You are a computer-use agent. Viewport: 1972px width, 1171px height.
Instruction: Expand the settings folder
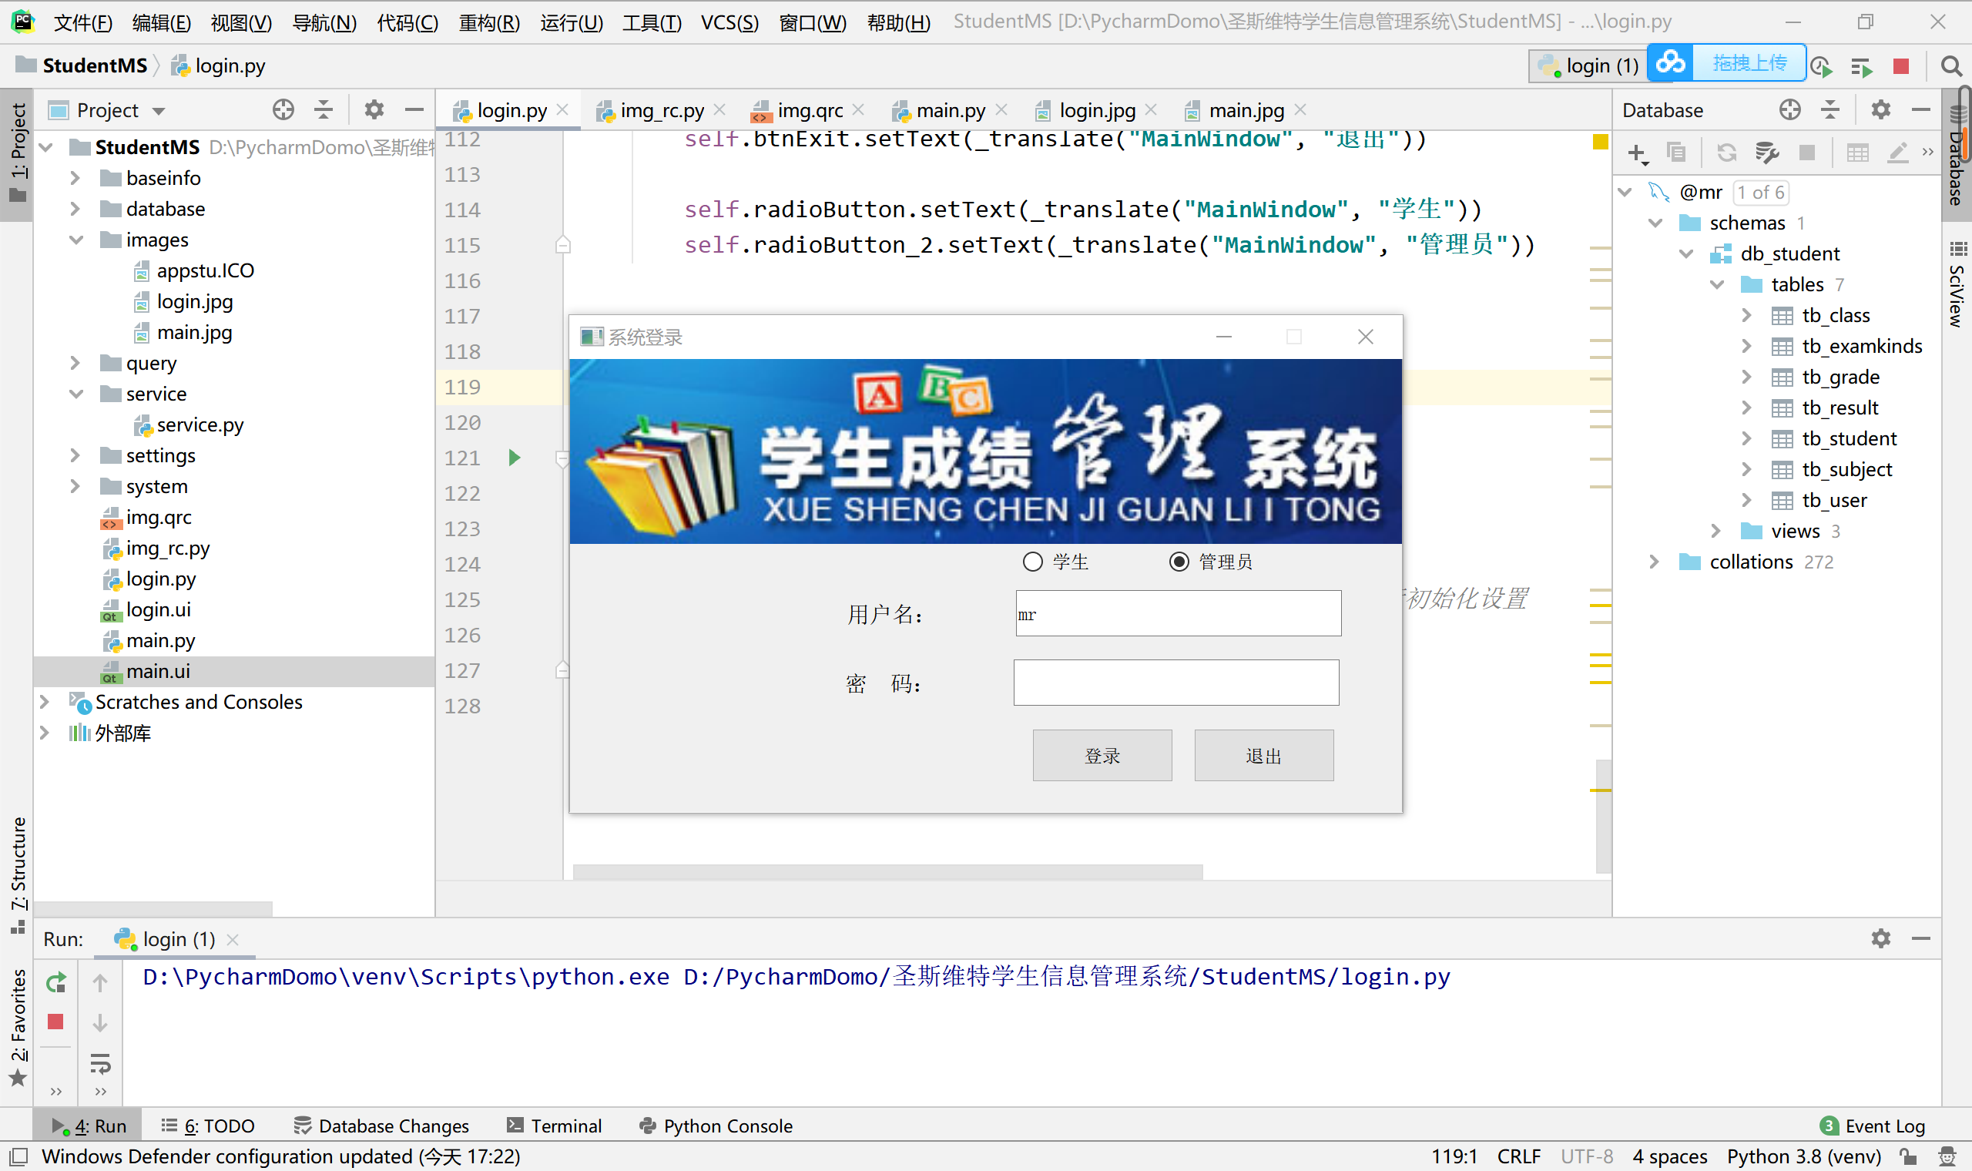tap(75, 455)
